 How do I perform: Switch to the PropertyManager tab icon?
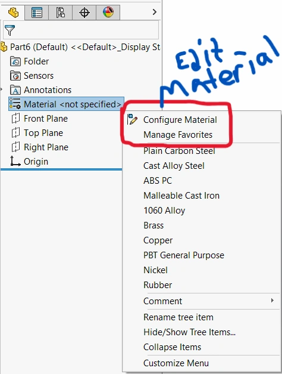click(37, 13)
